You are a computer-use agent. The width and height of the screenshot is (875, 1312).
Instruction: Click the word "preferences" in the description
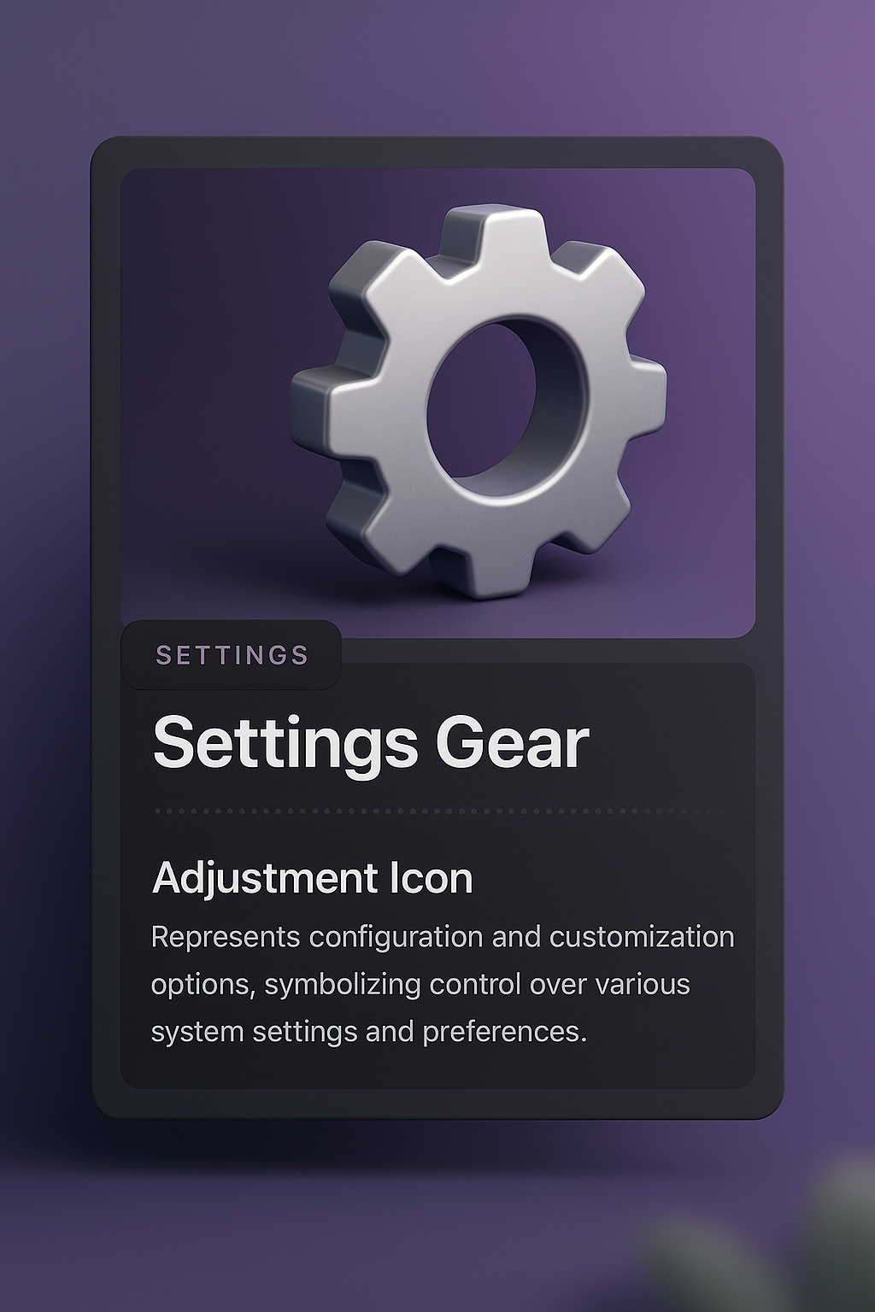coord(502,1032)
